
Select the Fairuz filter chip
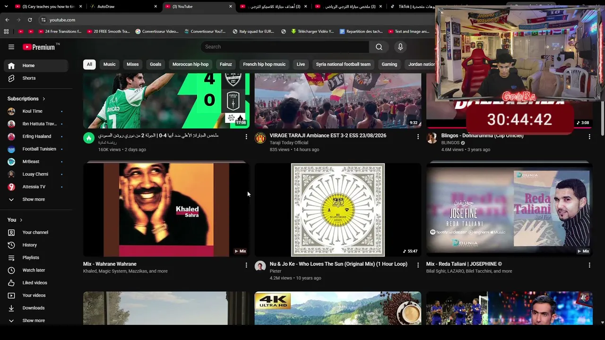coord(226,64)
